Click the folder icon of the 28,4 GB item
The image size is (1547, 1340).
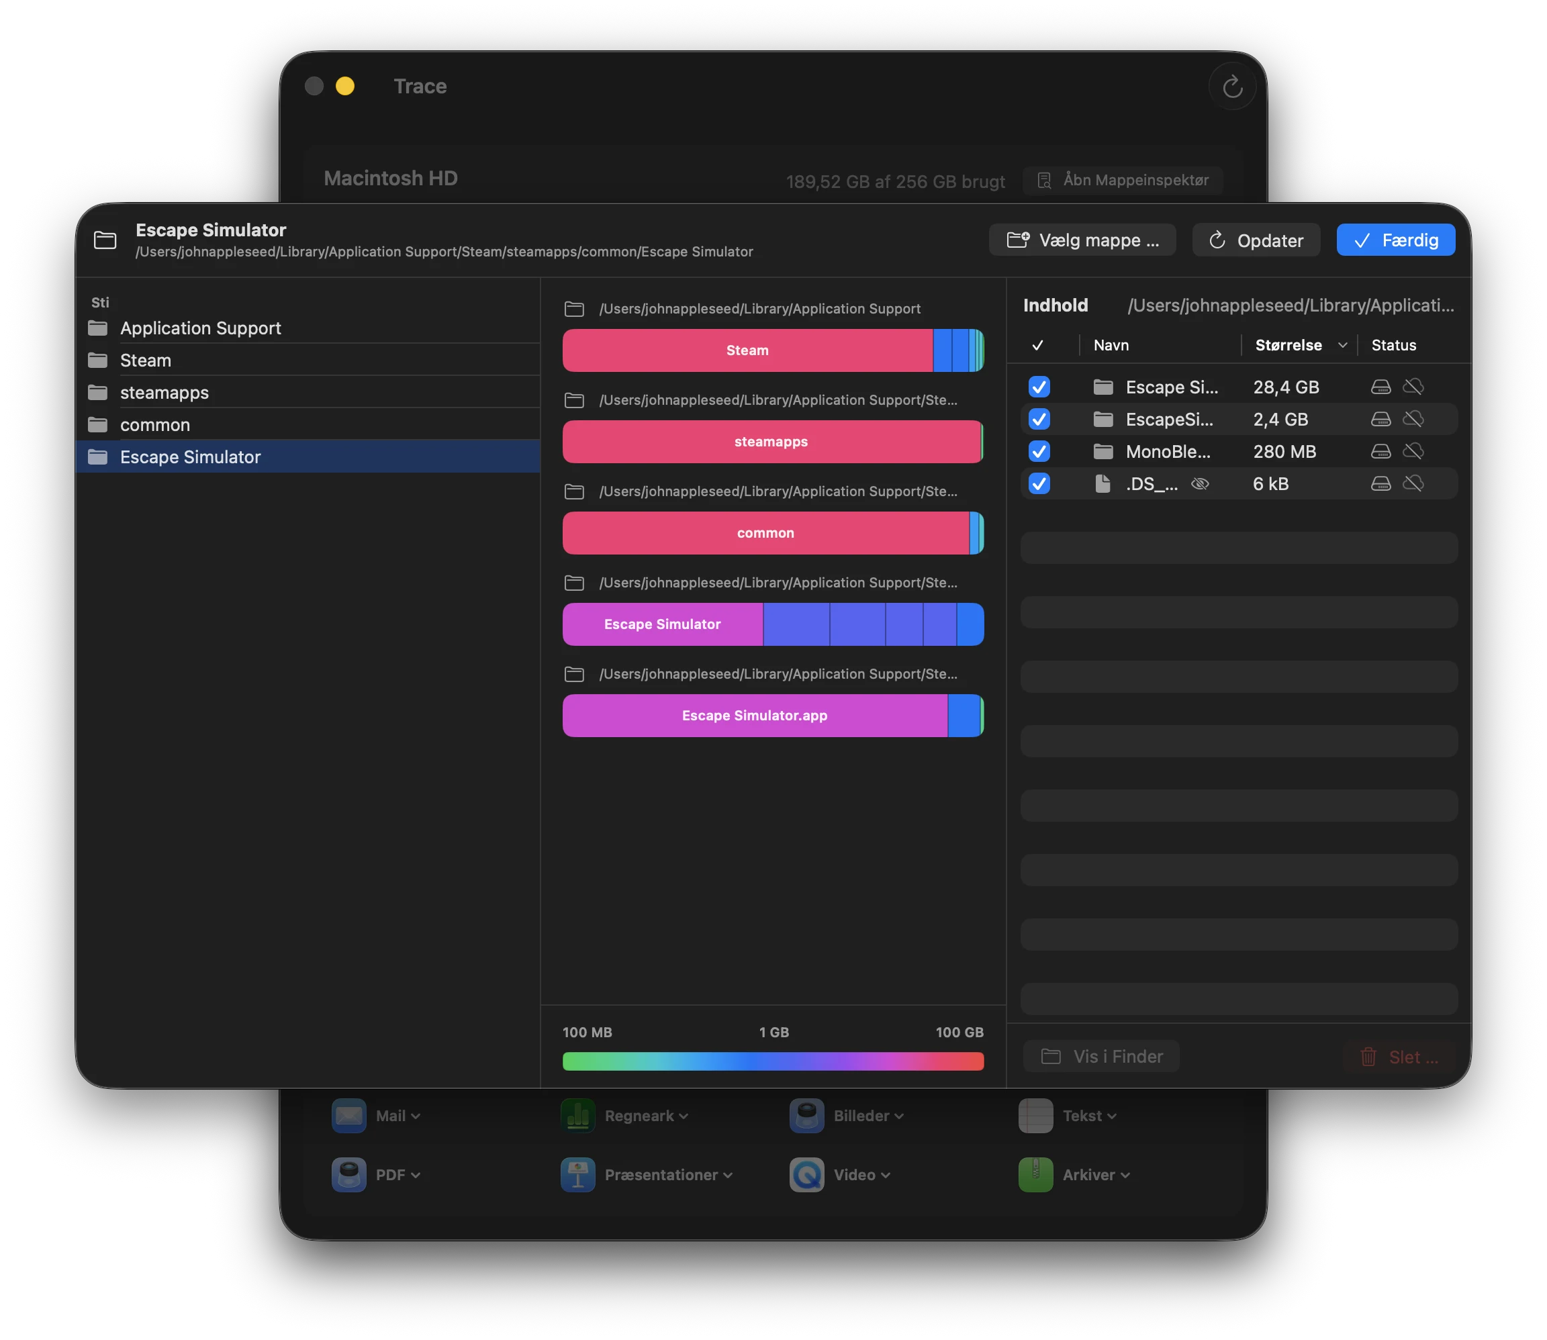[x=1103, y=387]
